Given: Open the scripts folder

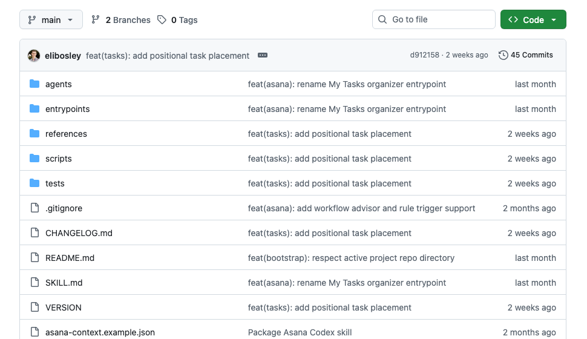Looking at the screenshot, I should (59, 159).
